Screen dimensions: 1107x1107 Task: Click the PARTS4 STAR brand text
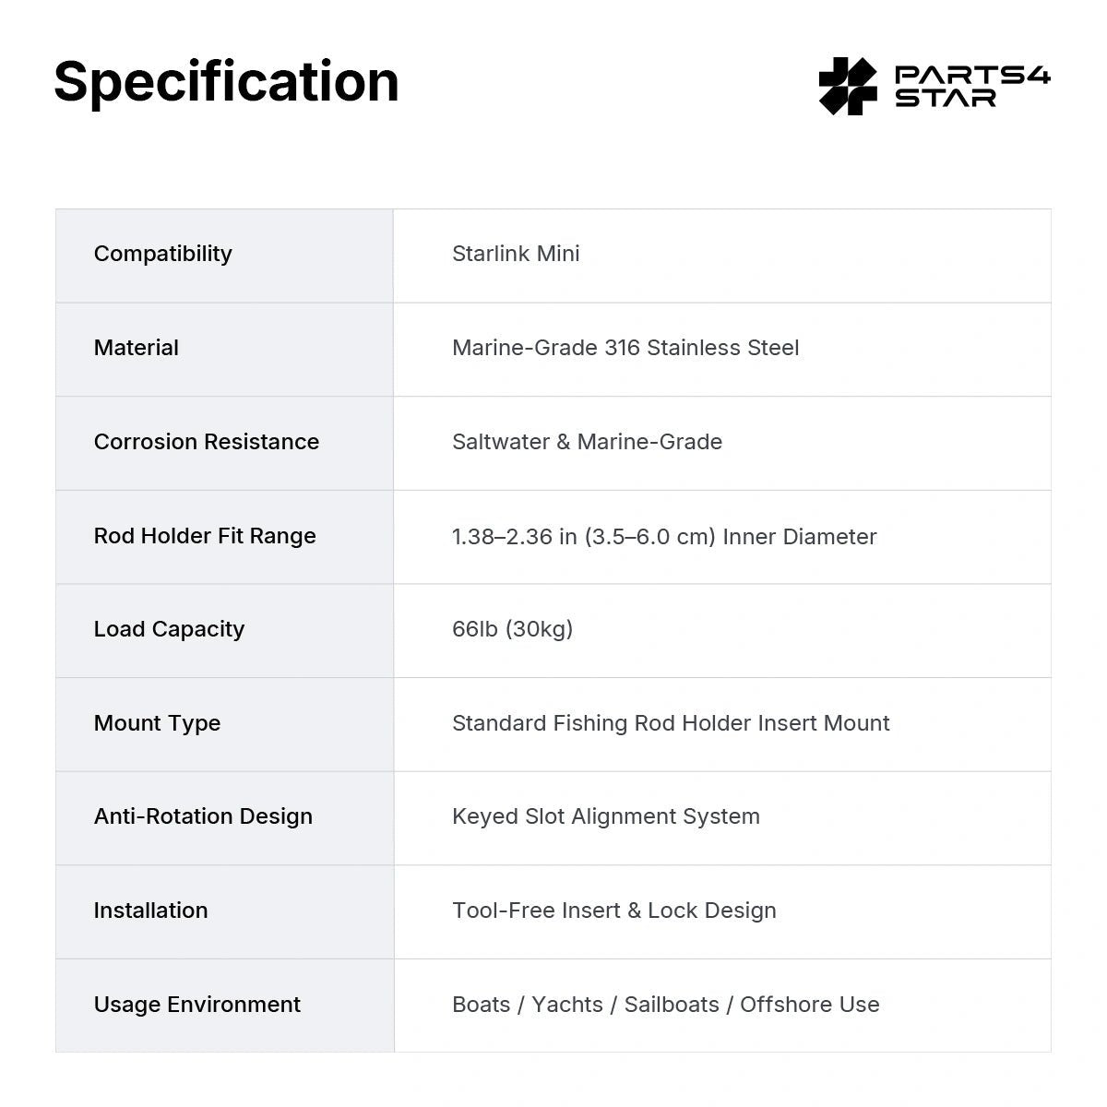(972, 87)
